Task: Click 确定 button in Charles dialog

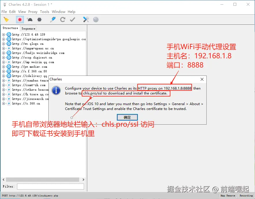Action: 127,117
